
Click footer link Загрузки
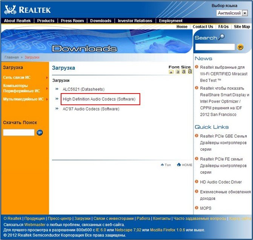[x=83, y=219]
